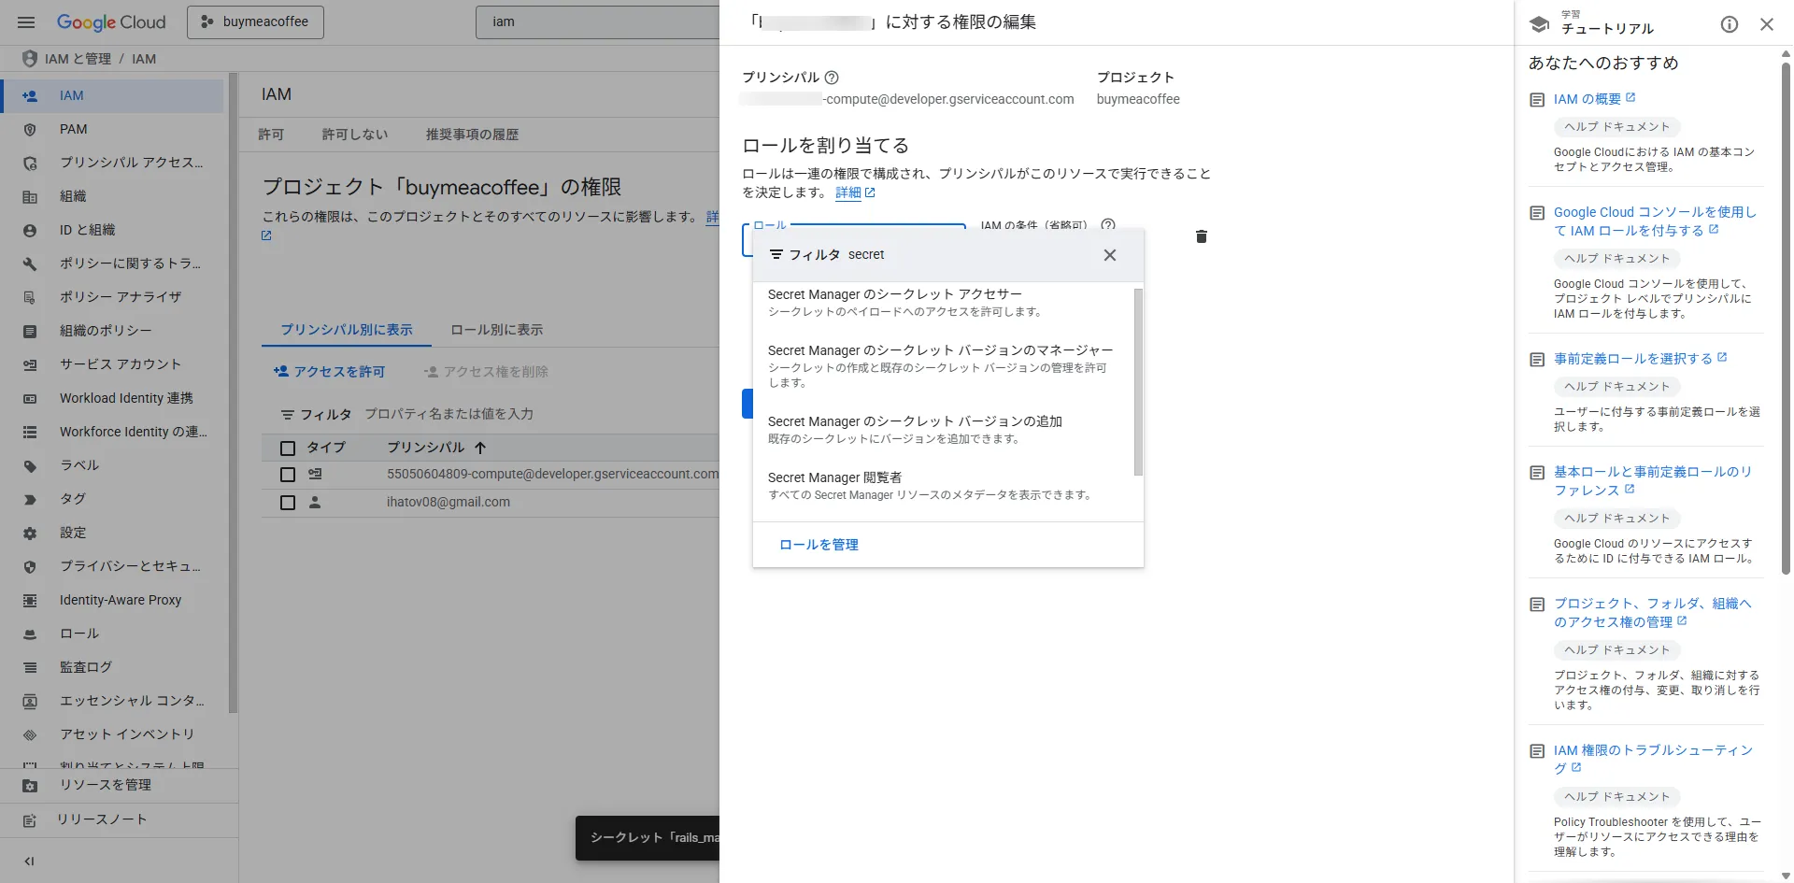Collapse the left sidebar with arrow icon

pos(29,862)
